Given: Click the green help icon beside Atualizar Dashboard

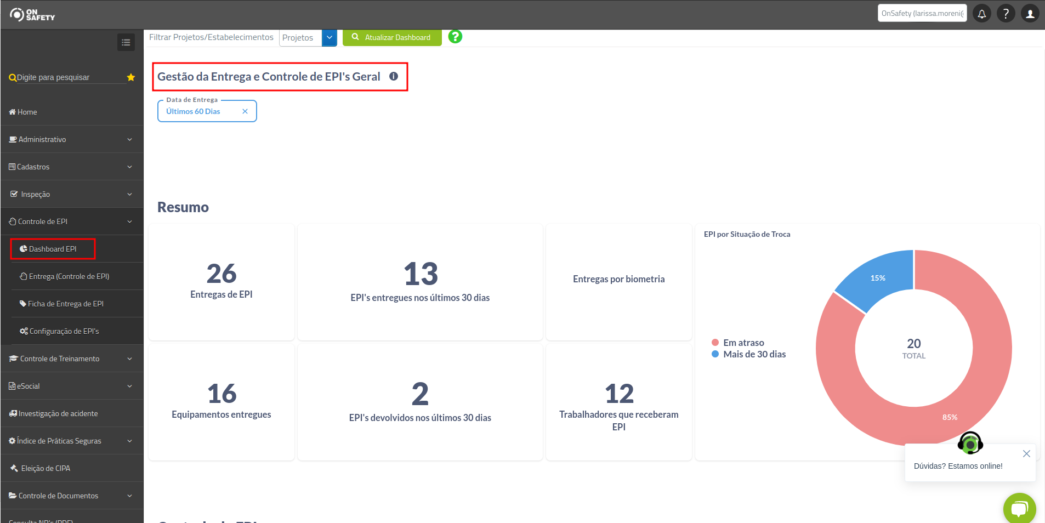Looking at the screenshot, I should [x=455, y=37].
